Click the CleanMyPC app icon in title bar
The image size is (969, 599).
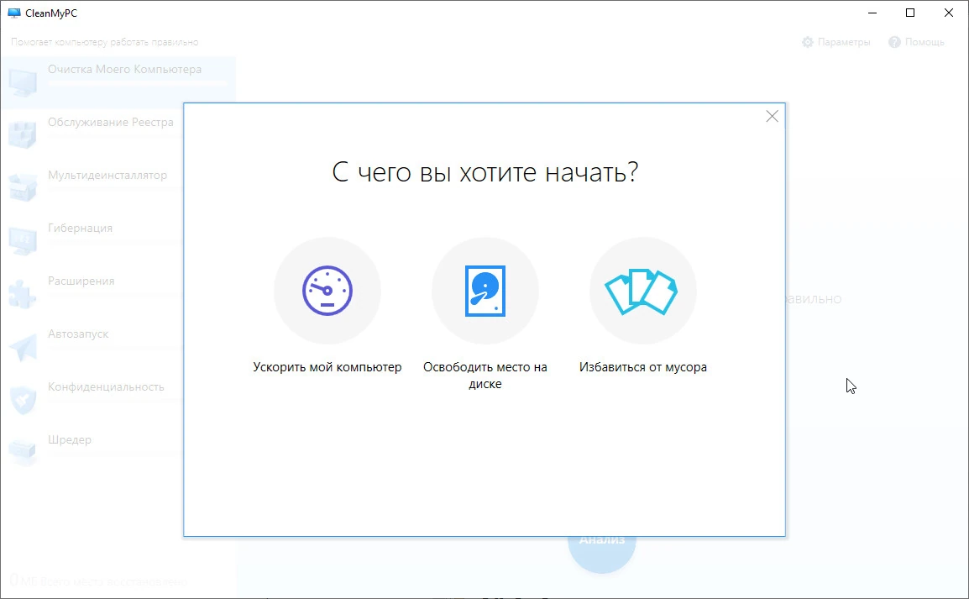(x=13, y=13)
